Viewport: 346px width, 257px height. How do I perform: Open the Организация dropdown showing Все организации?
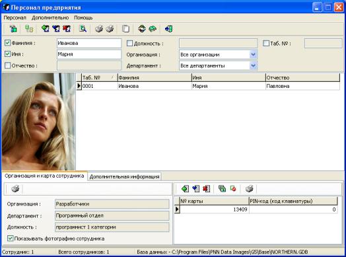click(x=253, y=55)
